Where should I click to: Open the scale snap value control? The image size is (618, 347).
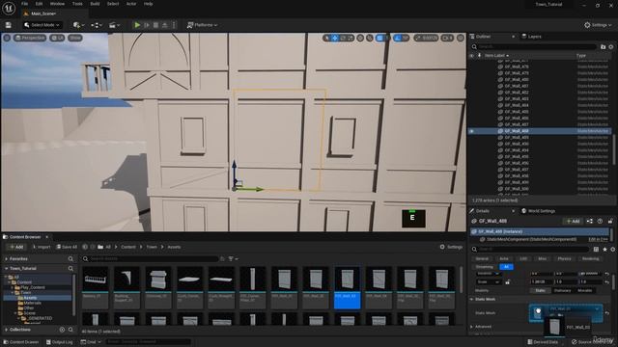click(426, 38)
